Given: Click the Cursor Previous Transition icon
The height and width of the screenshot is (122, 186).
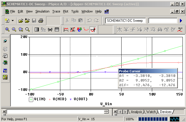Looking at the screenshot, I should (173, 30).
